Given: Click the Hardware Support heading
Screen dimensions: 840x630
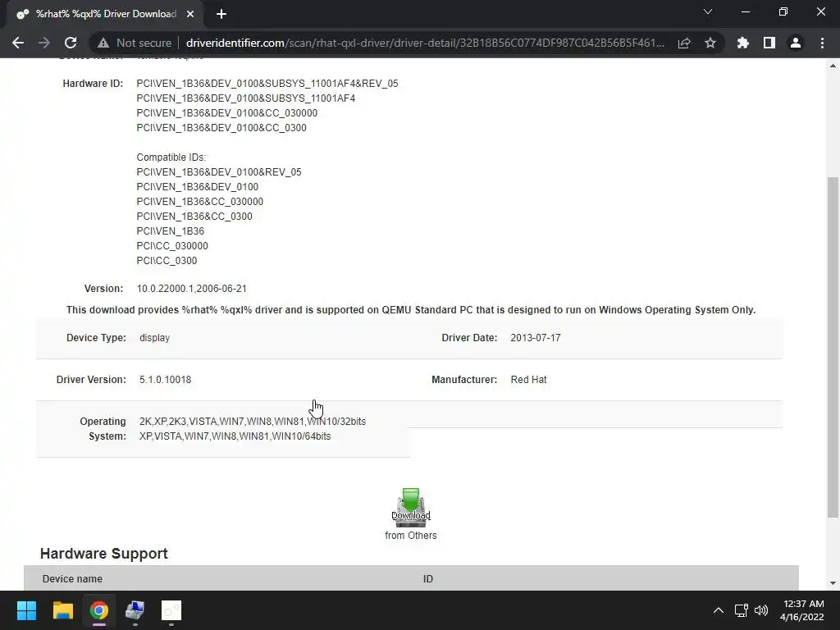Looking at the screenshot, I should pos(104,554).
